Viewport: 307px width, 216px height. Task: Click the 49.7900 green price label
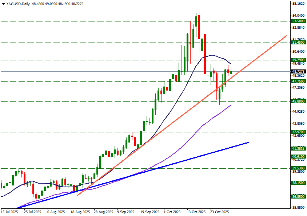click(x=298, y=60)
